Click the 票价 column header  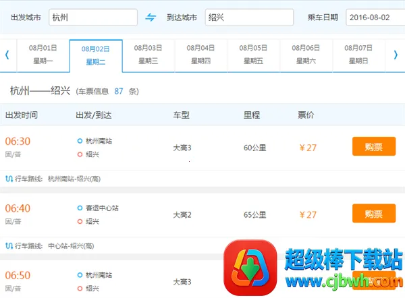click(306, 115)
